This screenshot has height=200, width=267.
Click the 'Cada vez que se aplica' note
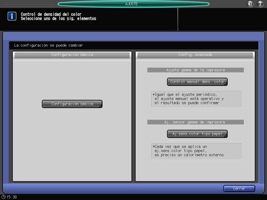[x=197, y=151]
